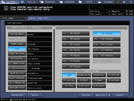Open help with the question mark icon
The image size is (134, 101).
(x=131, y=2)
